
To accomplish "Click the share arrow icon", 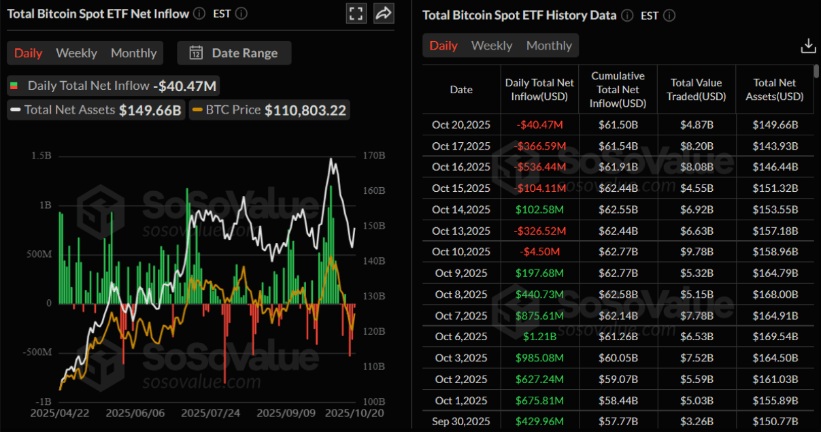I will (x=384, y=13).
